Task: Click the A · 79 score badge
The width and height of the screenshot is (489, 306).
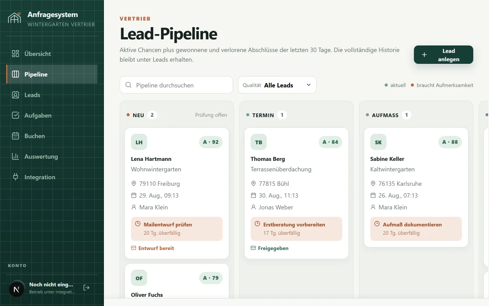Action: pyautogui.click(x=211, y=278)
